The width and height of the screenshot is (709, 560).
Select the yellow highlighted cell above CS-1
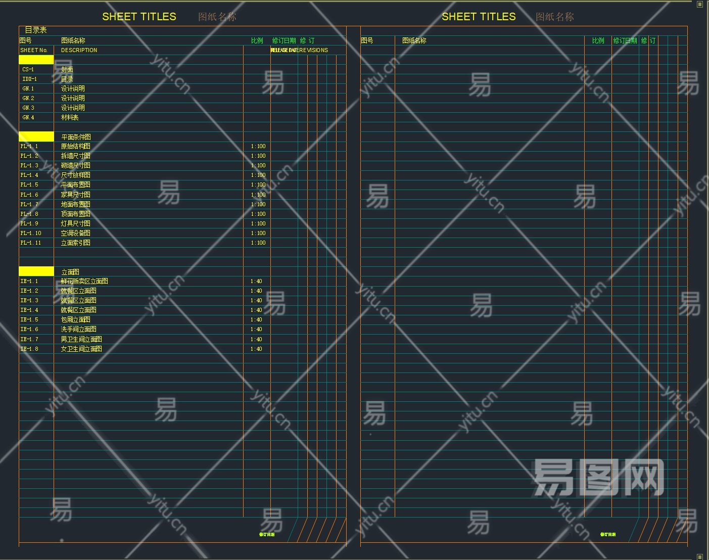tap(36, 60)
